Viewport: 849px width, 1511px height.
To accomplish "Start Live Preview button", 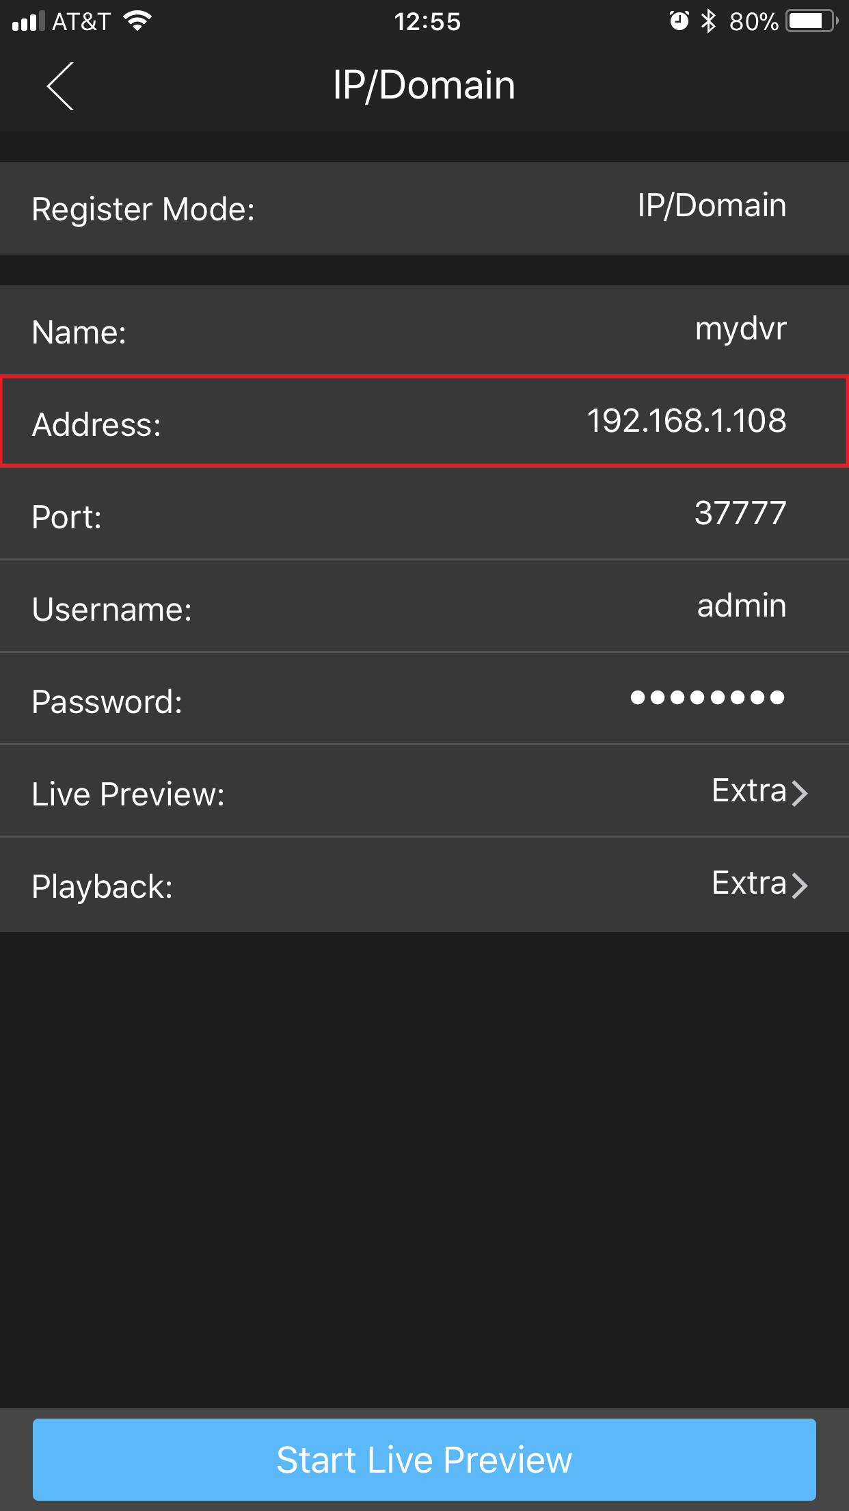I will (x=424, y=1460).
